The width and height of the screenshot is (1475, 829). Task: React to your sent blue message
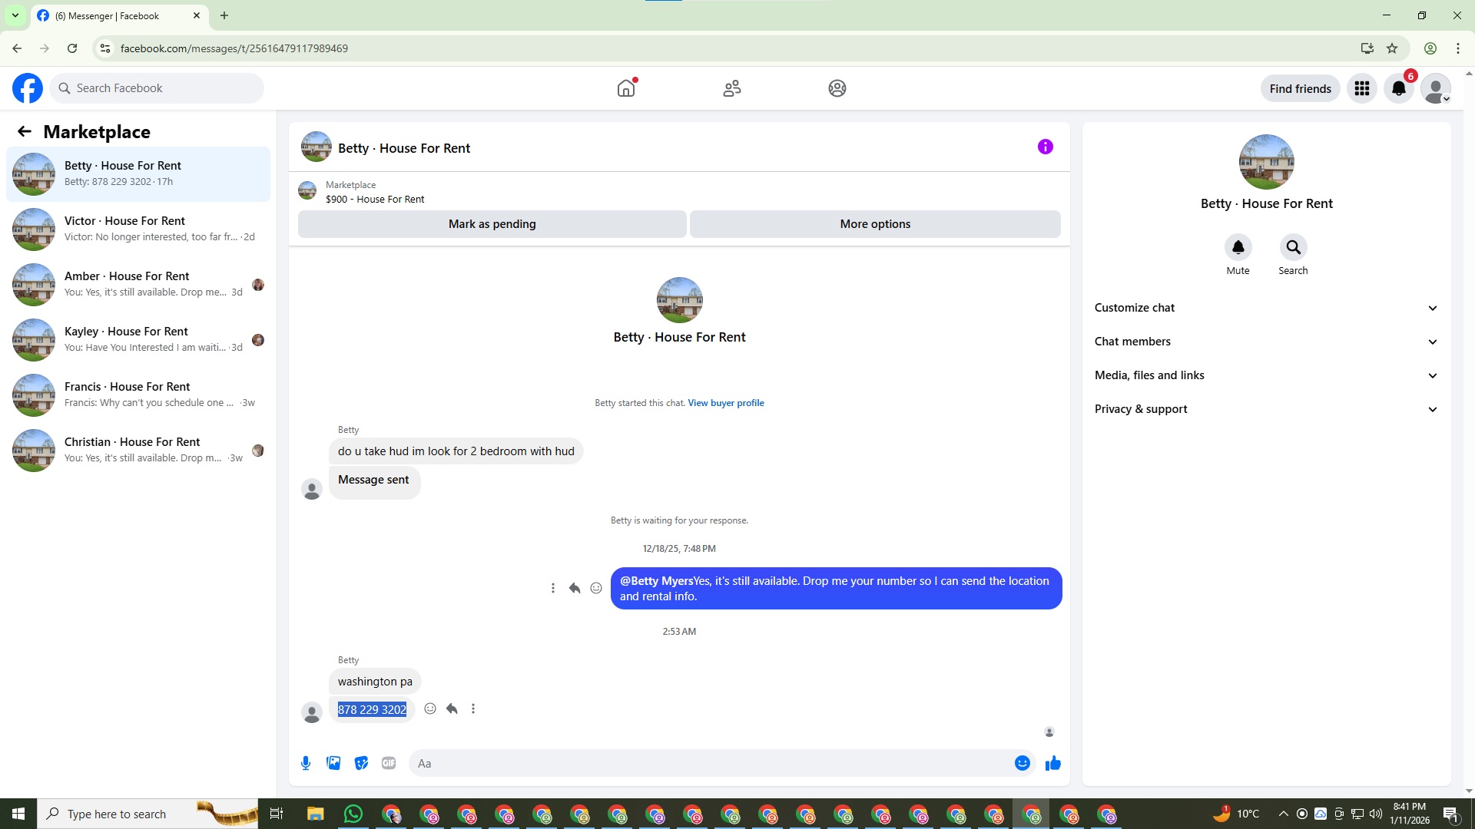tap(596, 588)
